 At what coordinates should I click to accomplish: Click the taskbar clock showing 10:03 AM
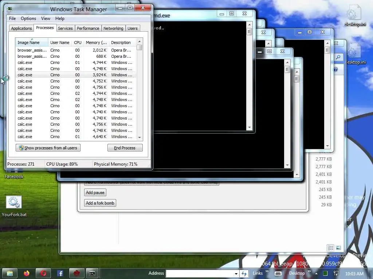354,274
